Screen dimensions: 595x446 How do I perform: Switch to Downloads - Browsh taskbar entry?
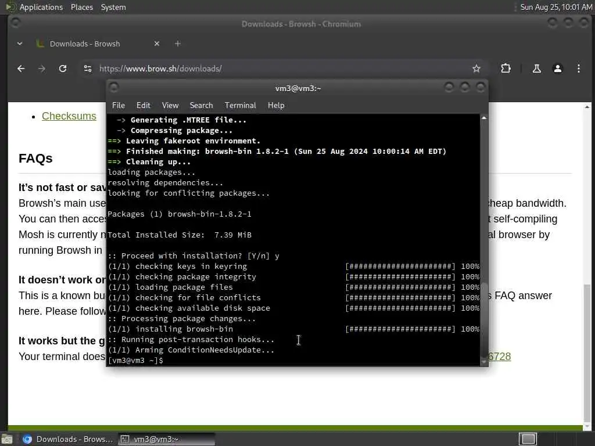pyautogui.click(x=67, y=439)
